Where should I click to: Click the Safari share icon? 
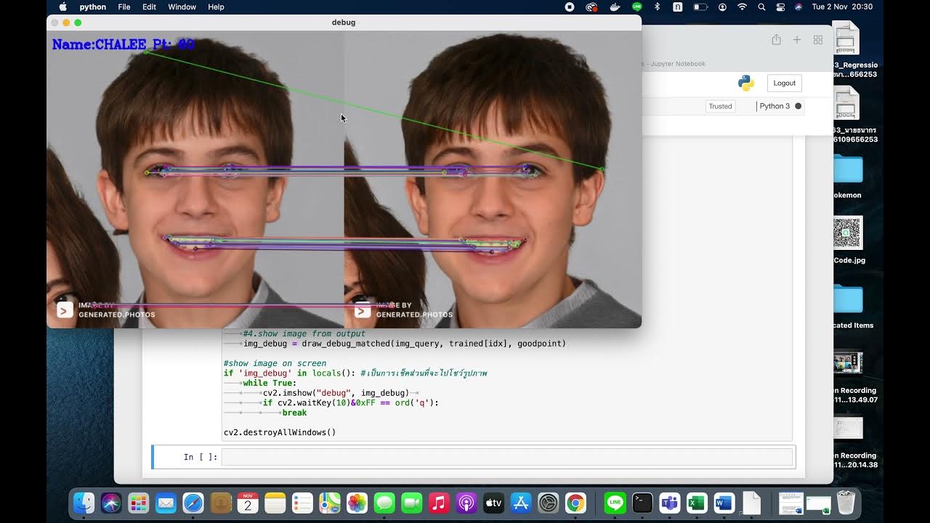pyautogui.click(x=776, y=40)
